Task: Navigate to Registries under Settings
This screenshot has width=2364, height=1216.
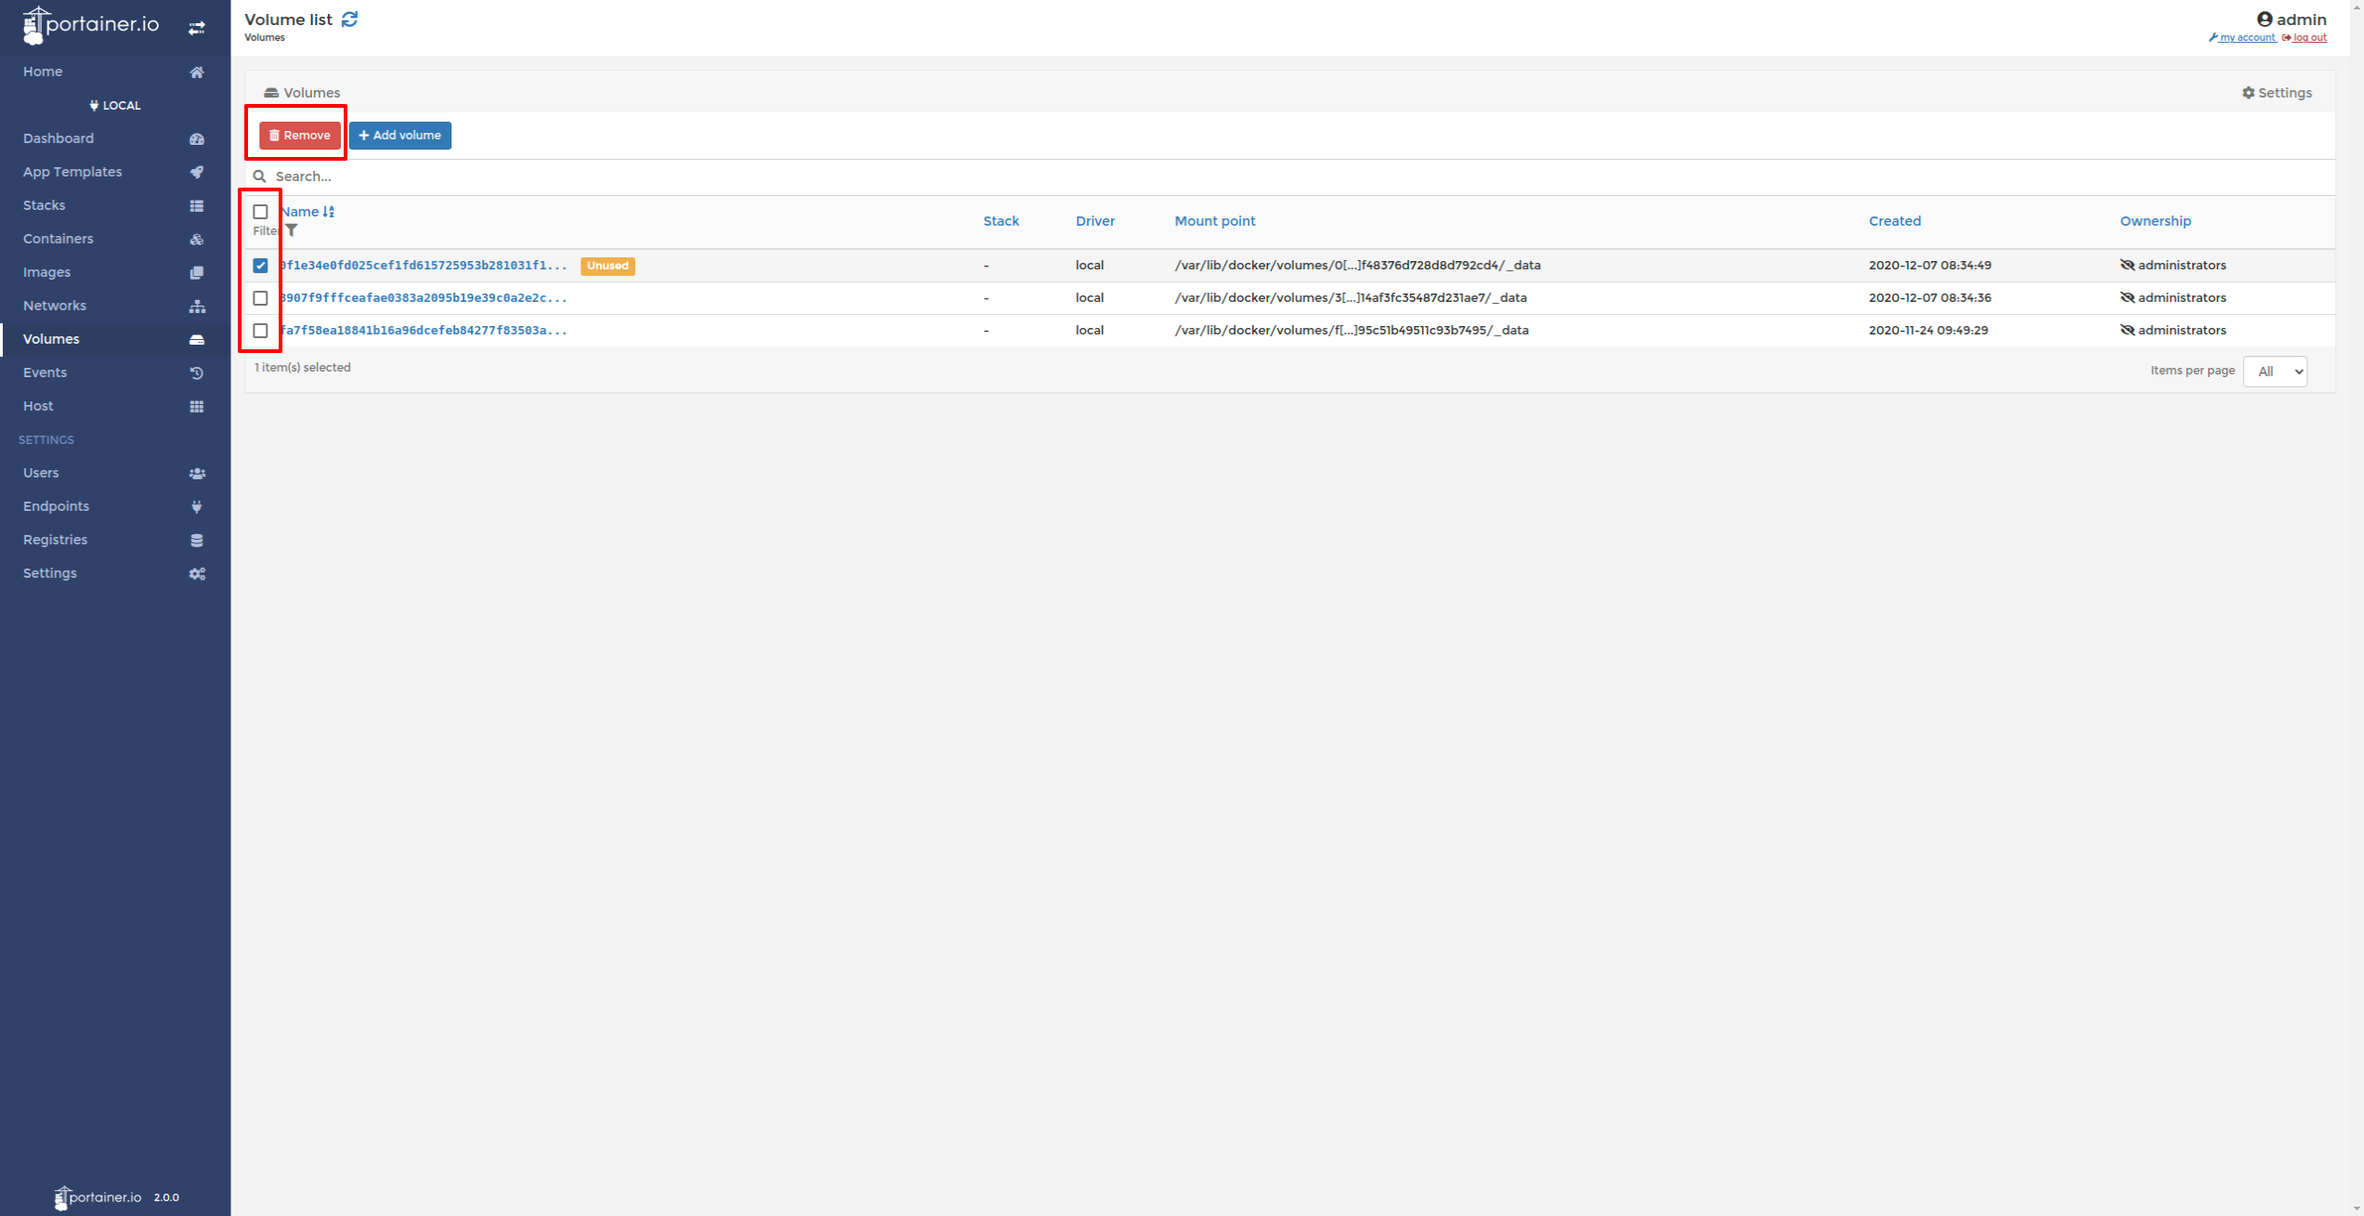Action: tap(55, 540)
